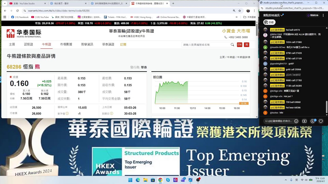This screenshot has width=328, height=184.
Task: Open Skype from the taskbar
Action: point(168,180)
